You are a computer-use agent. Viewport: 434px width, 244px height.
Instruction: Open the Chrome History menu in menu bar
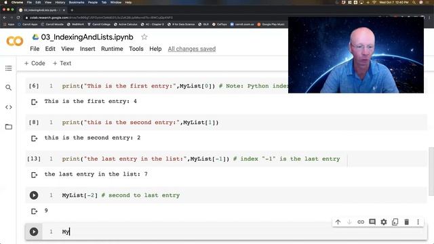pyautogui.click(x=60, y=2)
